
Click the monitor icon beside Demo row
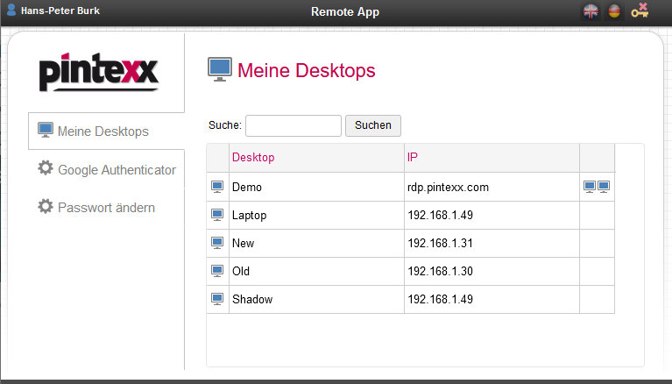(217, 187)
